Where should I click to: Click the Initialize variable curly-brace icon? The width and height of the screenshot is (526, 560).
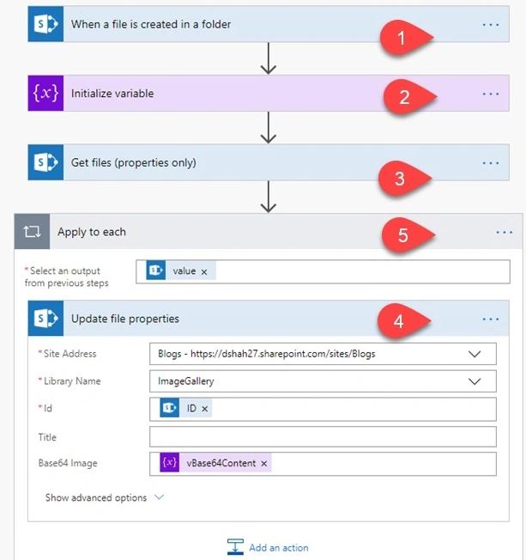[x=45, y=94]
